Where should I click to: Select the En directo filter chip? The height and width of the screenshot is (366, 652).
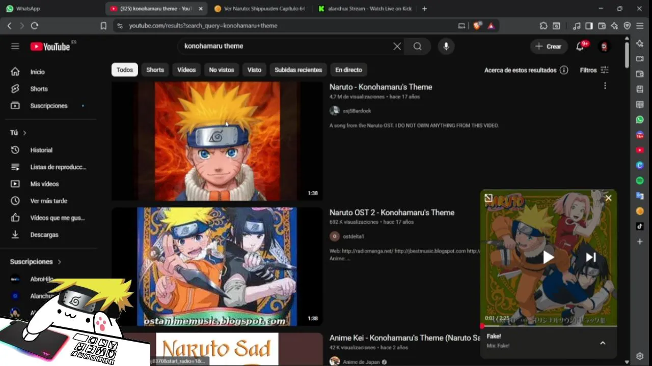(x=348, y=70)
